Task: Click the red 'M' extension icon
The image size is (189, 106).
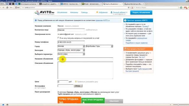Action: (x=186, y=8)
